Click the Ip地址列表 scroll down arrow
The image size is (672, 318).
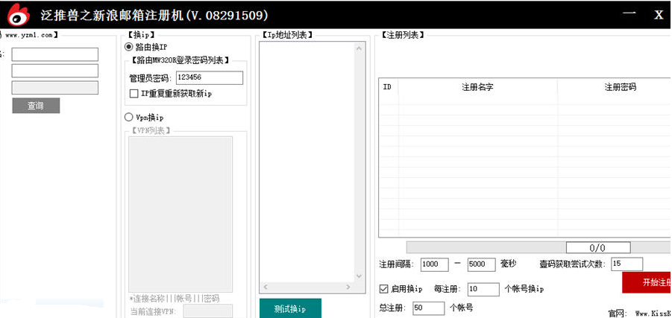(x=359, y=276)
